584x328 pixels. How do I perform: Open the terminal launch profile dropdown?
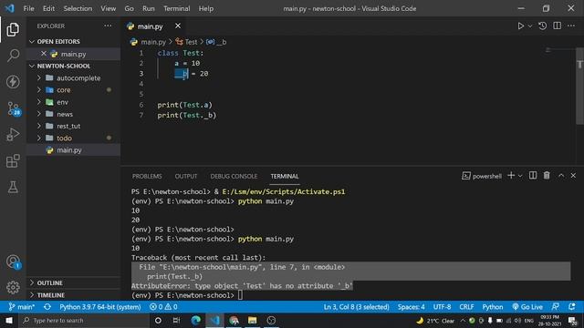coord(520,176)
